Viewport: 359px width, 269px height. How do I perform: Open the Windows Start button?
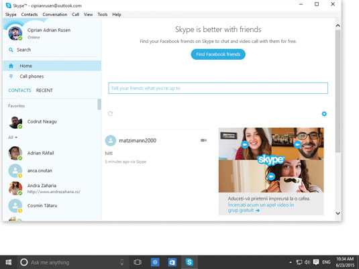[9, 262]
